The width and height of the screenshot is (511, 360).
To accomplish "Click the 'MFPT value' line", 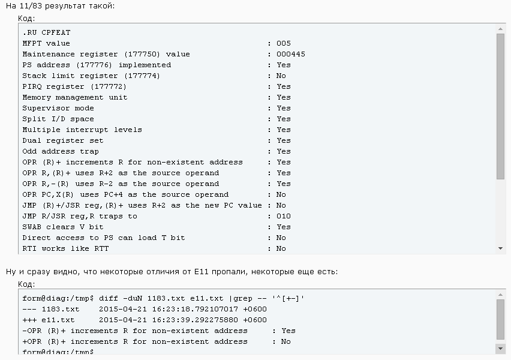I will 46,43.
